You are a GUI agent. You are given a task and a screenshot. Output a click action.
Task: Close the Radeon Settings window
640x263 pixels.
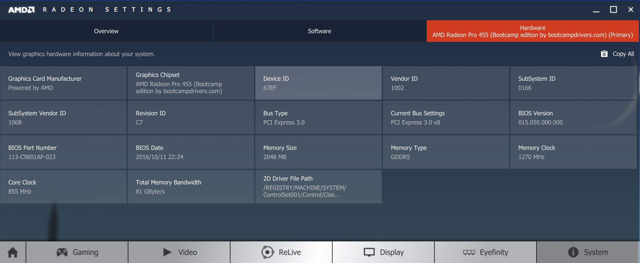click(631, 10)
